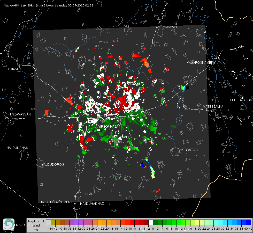Viewport: 253px width, 233px height.
Task: Click the black-and-cyan echo on road 41
Action: pyautogui.click(x=185, y=88)
